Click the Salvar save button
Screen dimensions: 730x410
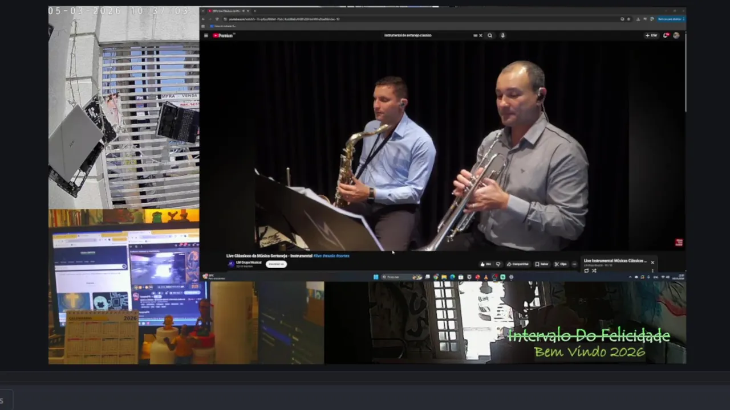click(542, 264)
